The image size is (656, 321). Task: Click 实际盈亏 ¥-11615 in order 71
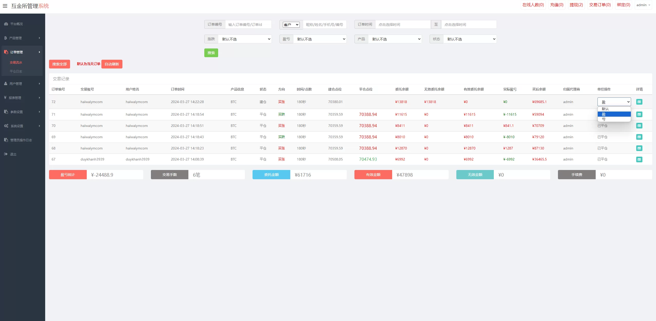coord(510,114)
